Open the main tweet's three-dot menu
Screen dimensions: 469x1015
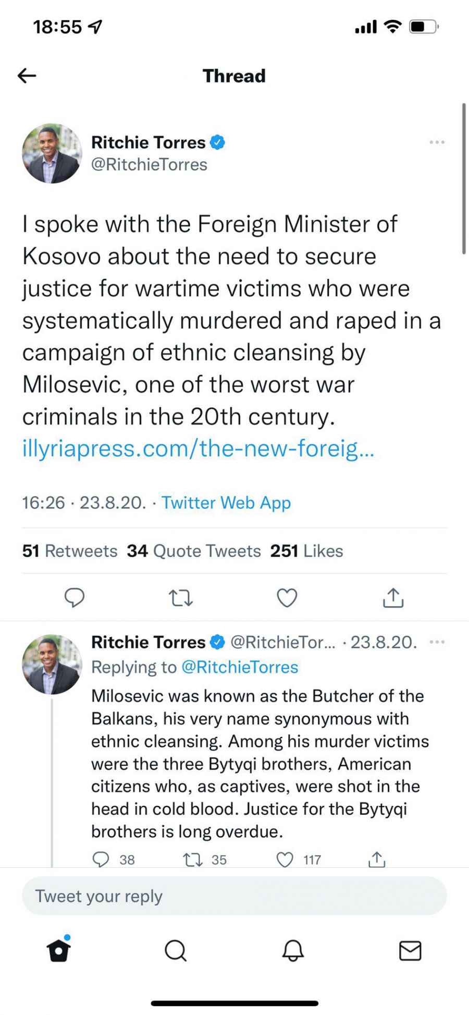tap(437, 142)
